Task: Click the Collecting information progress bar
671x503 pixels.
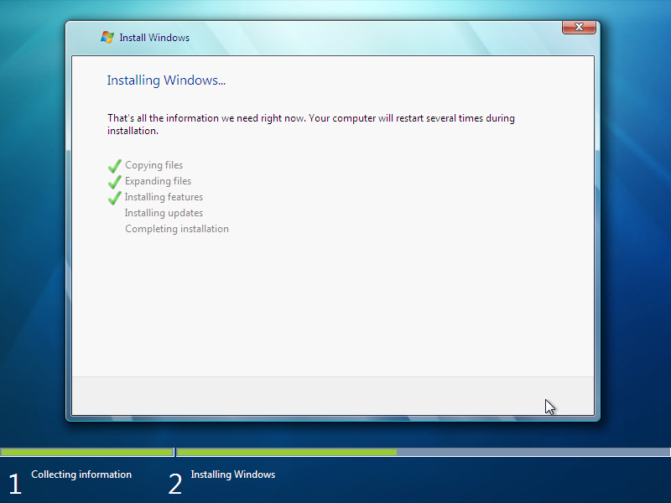Action: coord(87,452)
